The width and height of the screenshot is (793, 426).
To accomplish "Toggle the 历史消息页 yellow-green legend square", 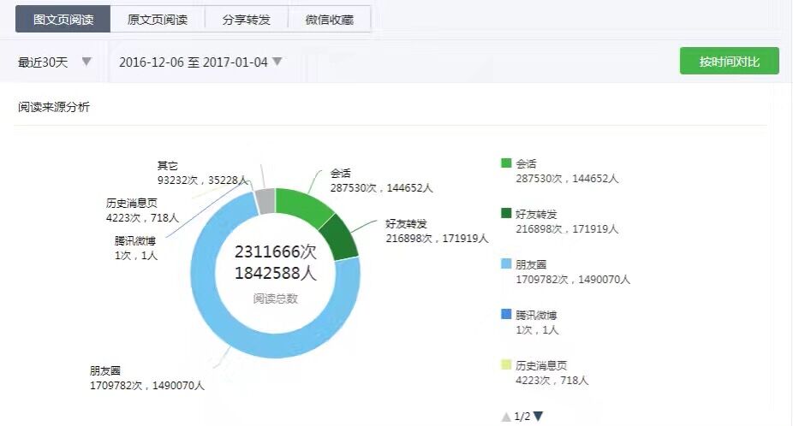I will coord(506,365).
